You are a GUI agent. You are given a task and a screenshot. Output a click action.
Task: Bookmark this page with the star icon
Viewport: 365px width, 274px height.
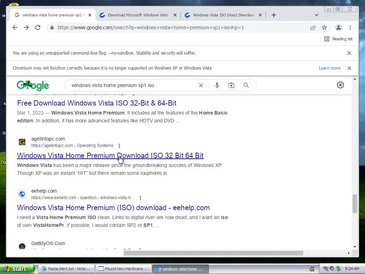pyautogui.click(x=324, y=27)
